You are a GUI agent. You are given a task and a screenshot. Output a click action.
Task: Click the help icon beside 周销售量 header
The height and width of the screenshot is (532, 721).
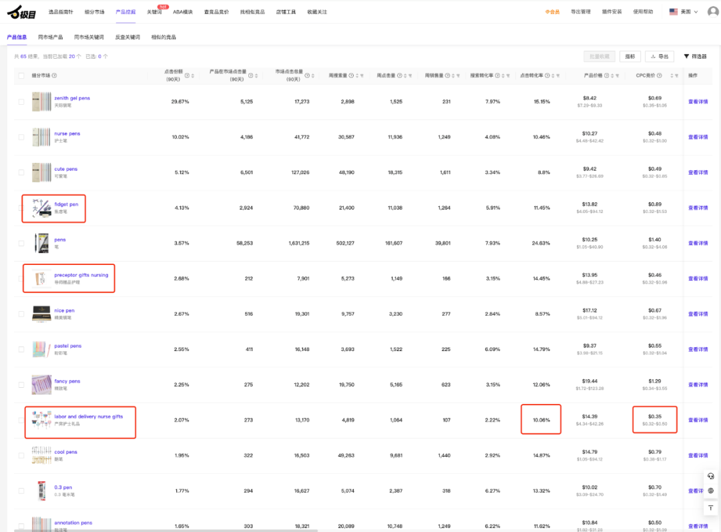(447, 75)
